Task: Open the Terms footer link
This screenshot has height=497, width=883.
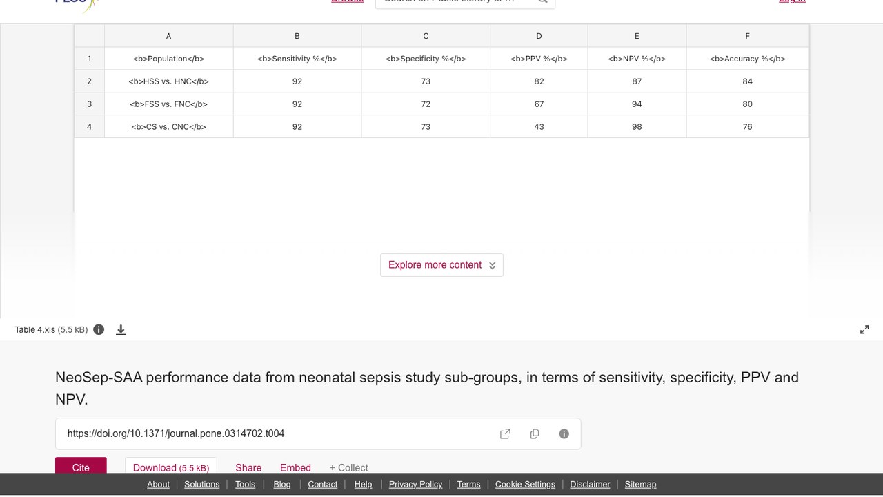Action: [468, 484]
